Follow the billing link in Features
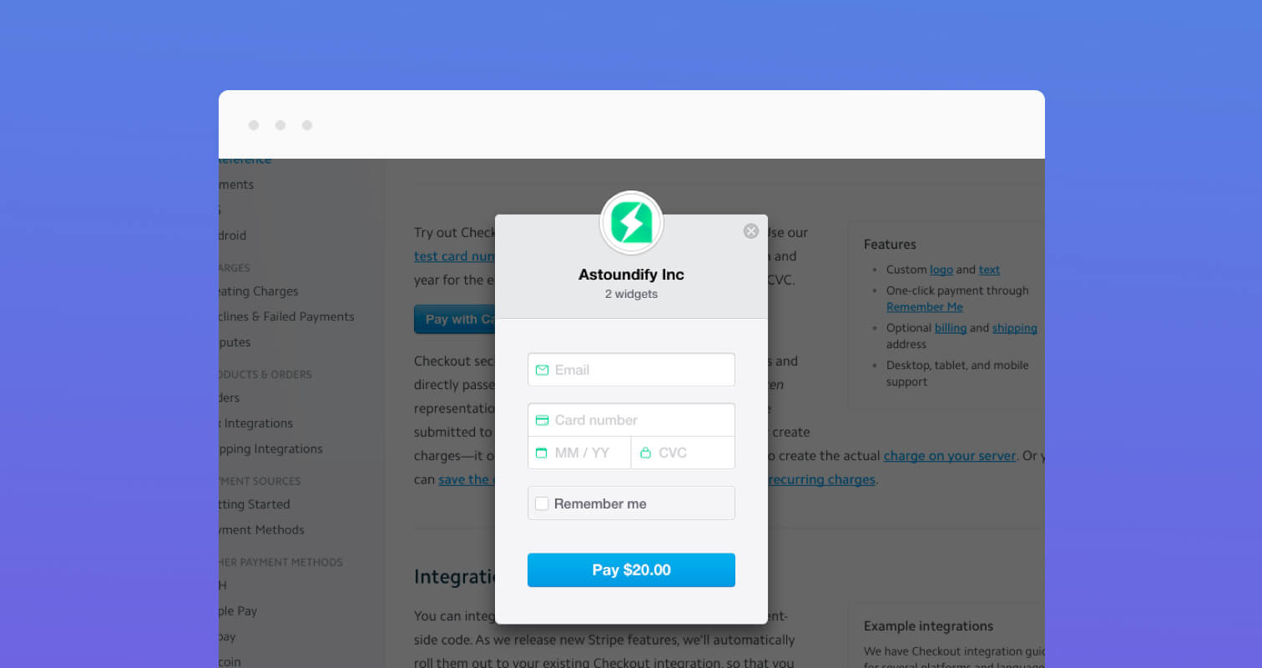The image size is (1262, 668). pos(951,328)
